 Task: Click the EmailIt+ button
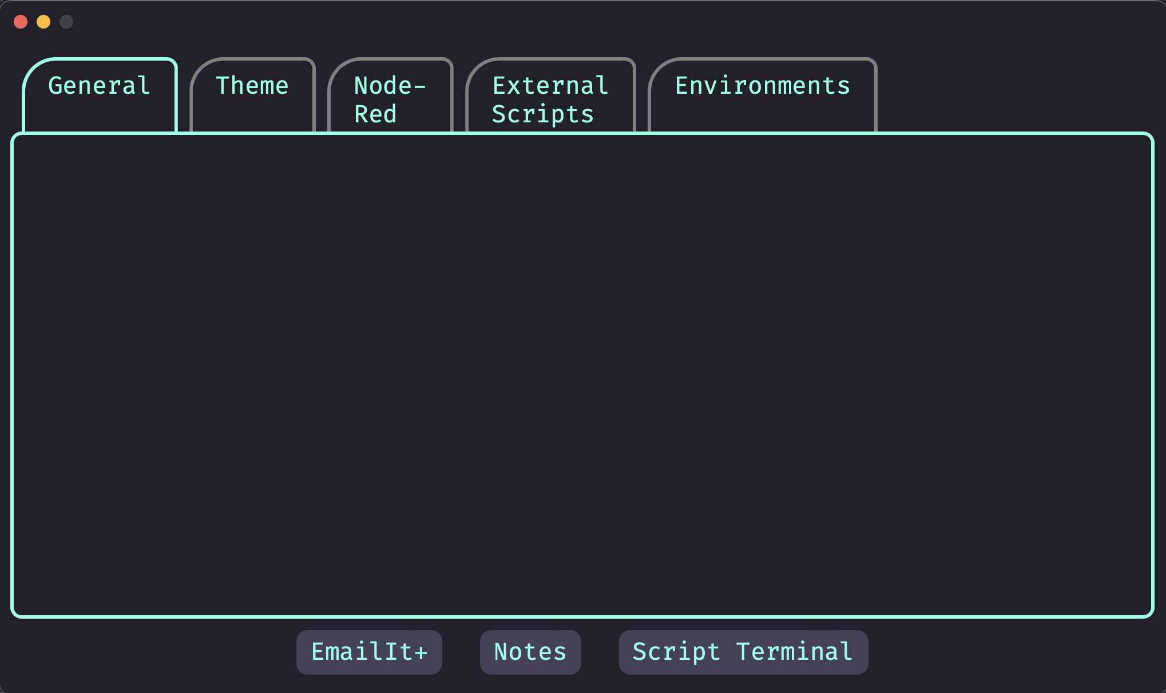coord(369,652)
